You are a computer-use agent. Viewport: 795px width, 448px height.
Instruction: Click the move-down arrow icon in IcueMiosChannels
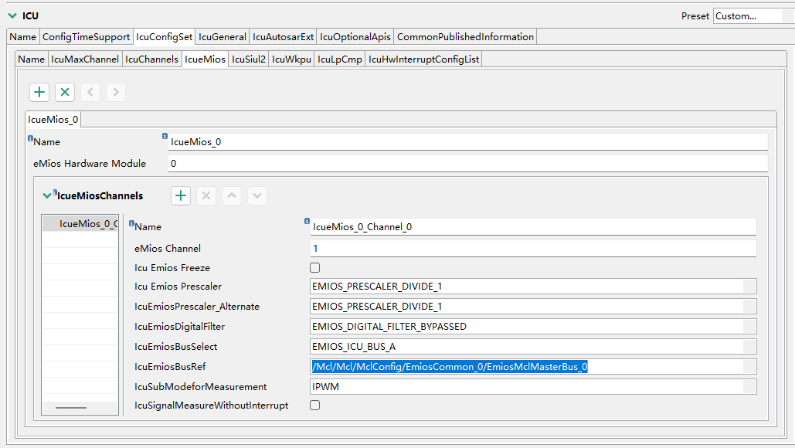[257, 195]
